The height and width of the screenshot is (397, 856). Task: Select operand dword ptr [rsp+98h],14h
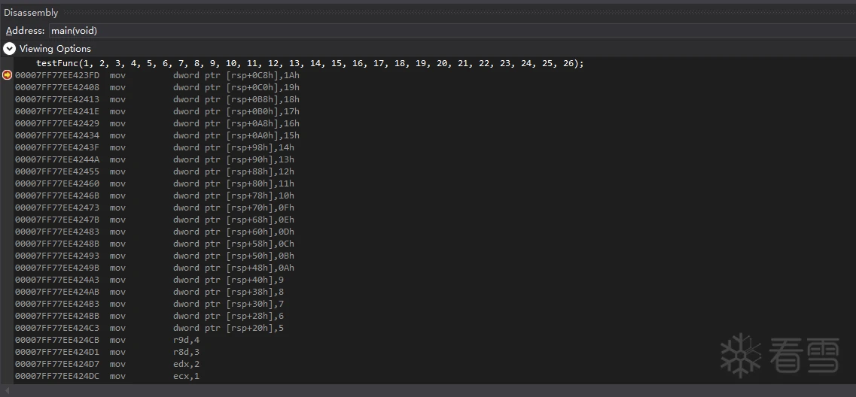pyautogui.click(x=233, y=147)
